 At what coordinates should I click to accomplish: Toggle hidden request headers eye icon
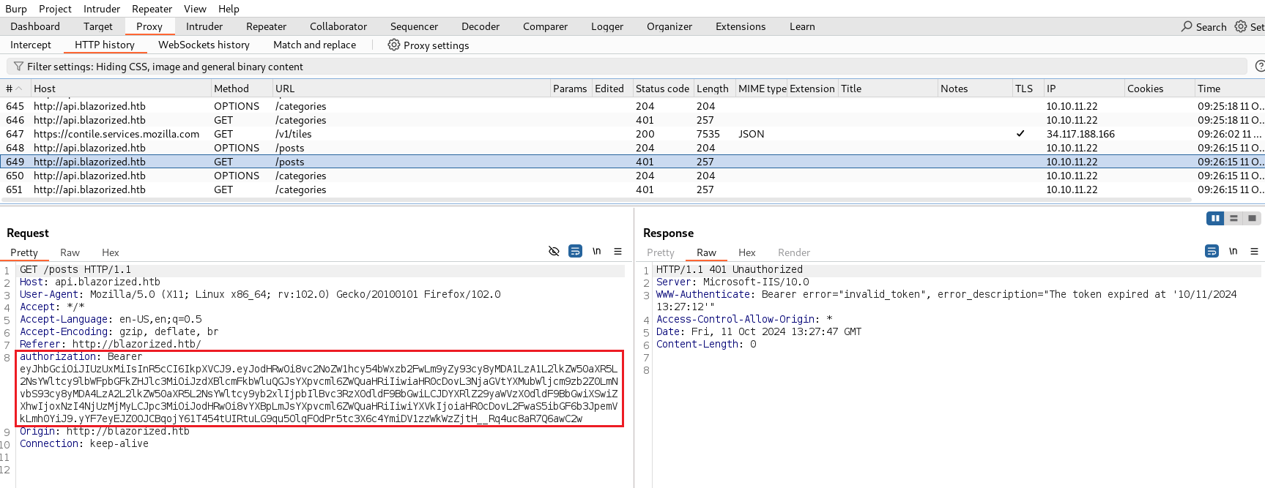tap(554, 252)
